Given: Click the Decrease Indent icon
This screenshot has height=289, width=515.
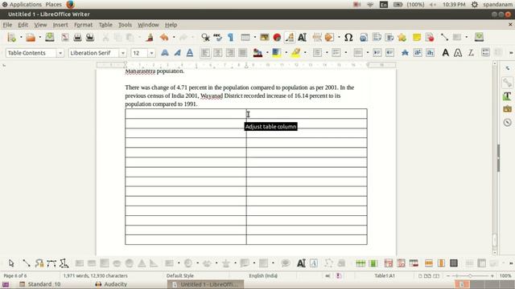Looking at the screenshot, I should (x=389, y=53).
